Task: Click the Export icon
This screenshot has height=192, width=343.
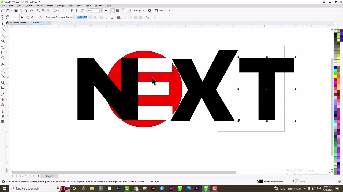Action: click(78, 10)
